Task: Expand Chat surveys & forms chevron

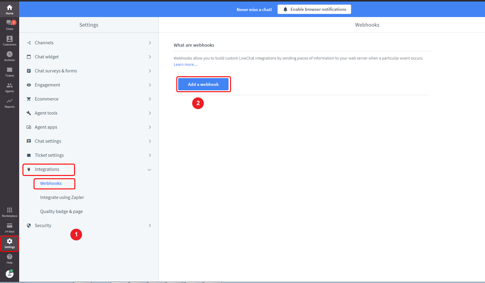Action: 150,71
